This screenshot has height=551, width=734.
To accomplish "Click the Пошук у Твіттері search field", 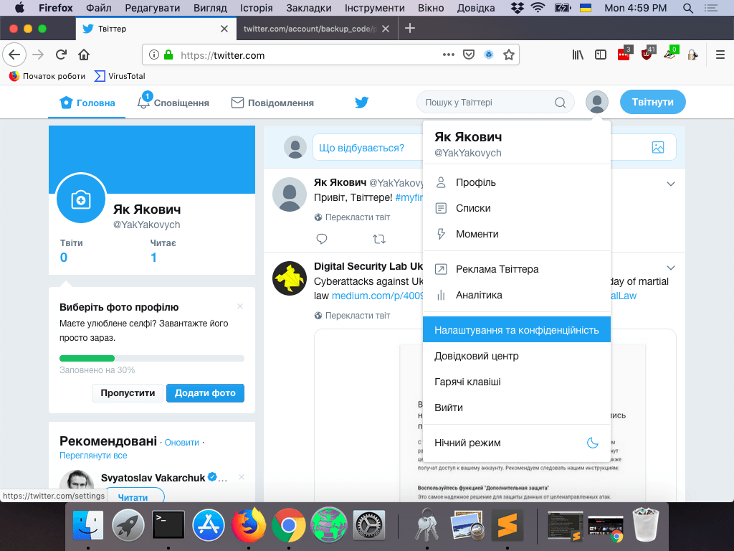I will (x=487, y=103).
